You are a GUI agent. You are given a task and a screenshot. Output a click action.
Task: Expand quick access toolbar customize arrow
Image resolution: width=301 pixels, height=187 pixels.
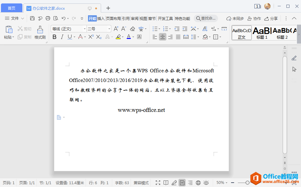[82, 18]
